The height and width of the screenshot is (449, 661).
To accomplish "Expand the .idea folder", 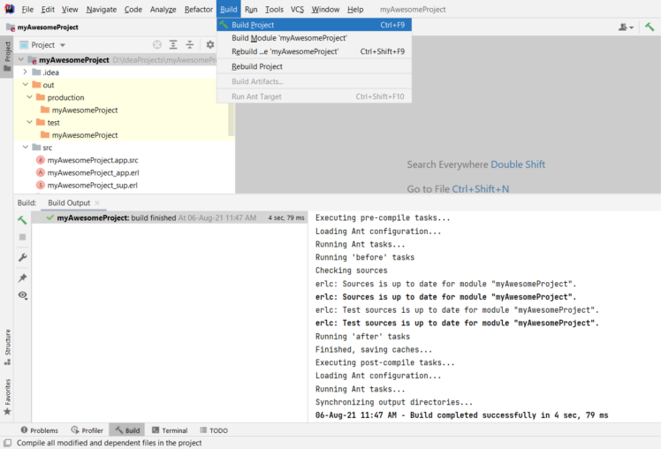I will [25, 72].
